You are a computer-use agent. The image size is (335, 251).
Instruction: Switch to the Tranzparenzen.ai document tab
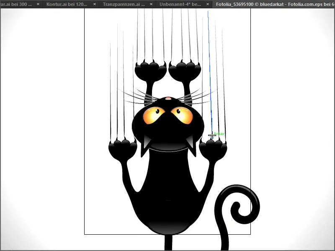click(124, 4)
